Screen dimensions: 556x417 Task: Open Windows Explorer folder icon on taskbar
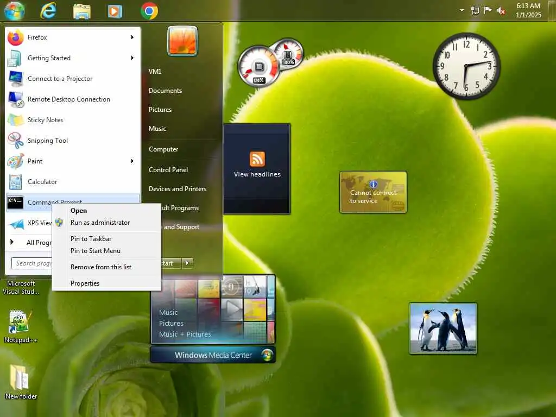tap(82, 11)
